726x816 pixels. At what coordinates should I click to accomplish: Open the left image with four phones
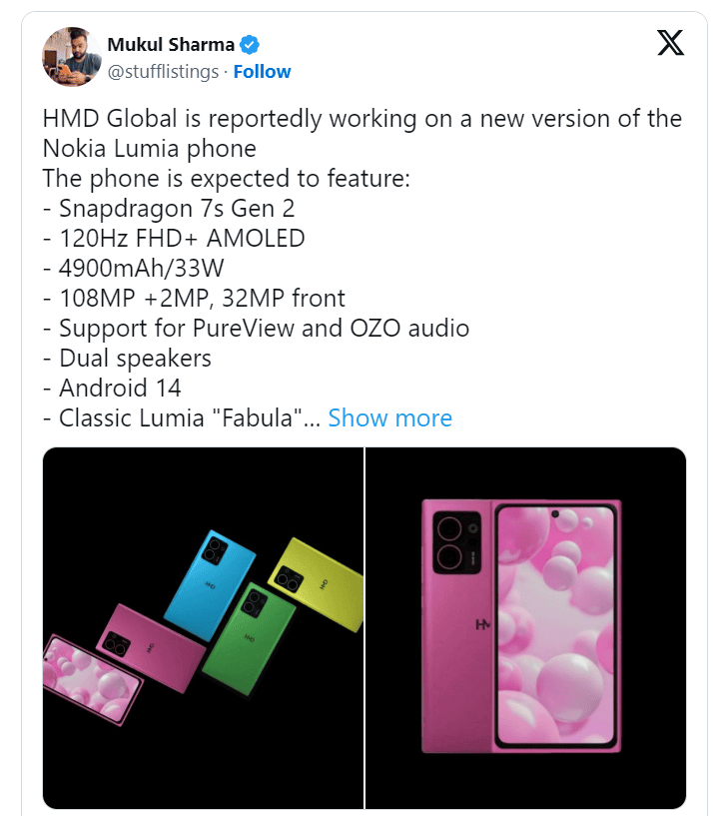[x=203, y=627]
